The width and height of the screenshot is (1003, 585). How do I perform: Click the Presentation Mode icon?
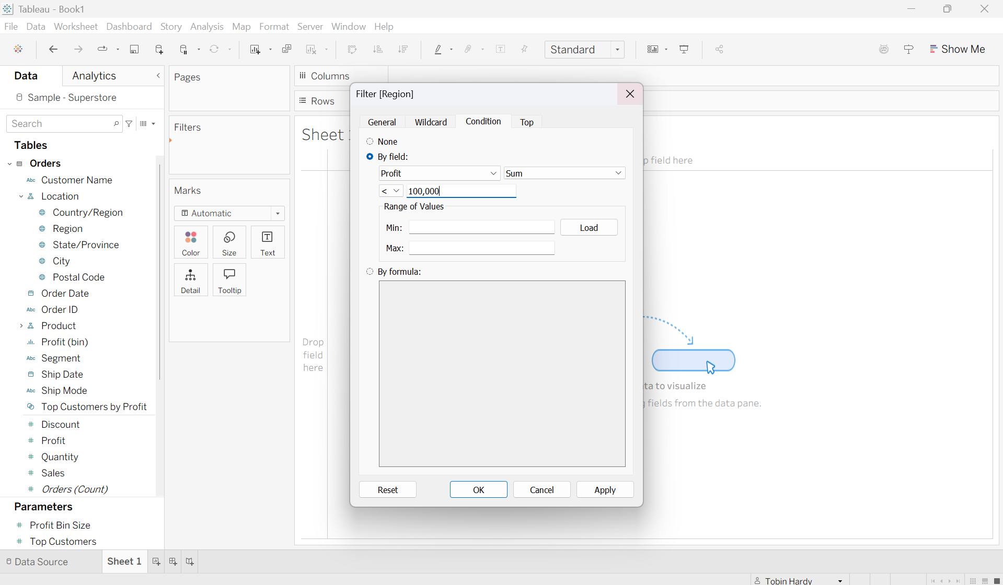click(x=684, y=49)
